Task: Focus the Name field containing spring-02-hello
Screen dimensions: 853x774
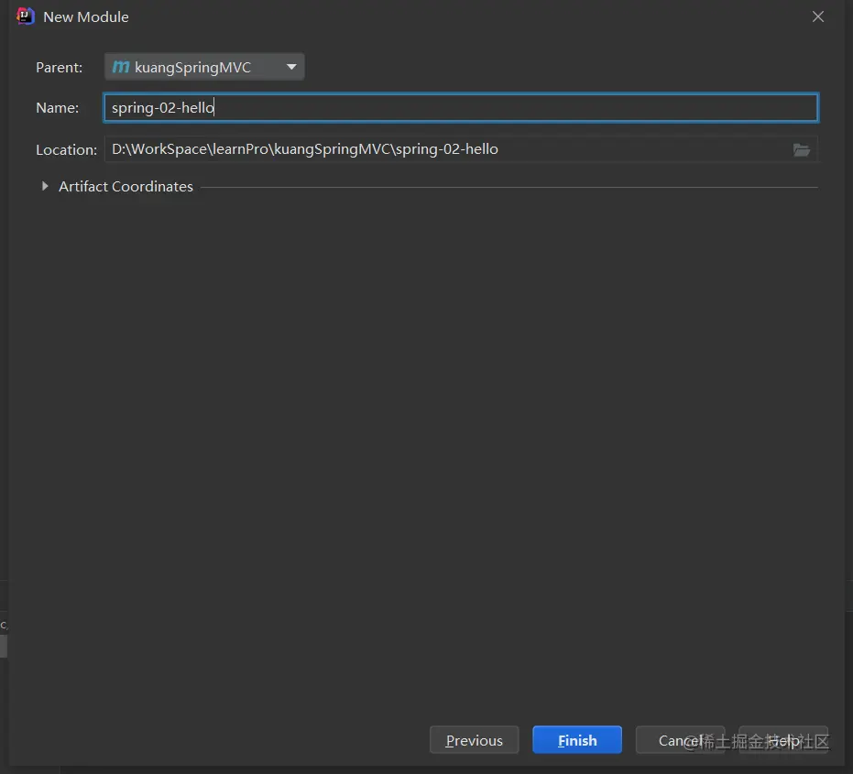Action: (x=461, y=108)
